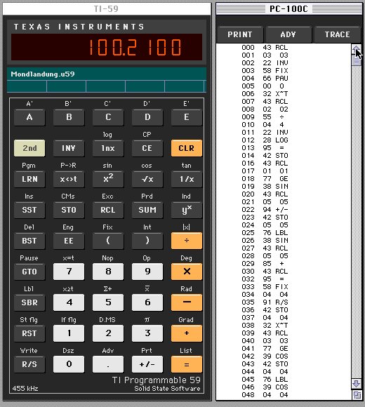The width and height of the screenshot is (365, 407).
Task: Click the GTO key
Action: pyautogui.click(x=29, y=272)
